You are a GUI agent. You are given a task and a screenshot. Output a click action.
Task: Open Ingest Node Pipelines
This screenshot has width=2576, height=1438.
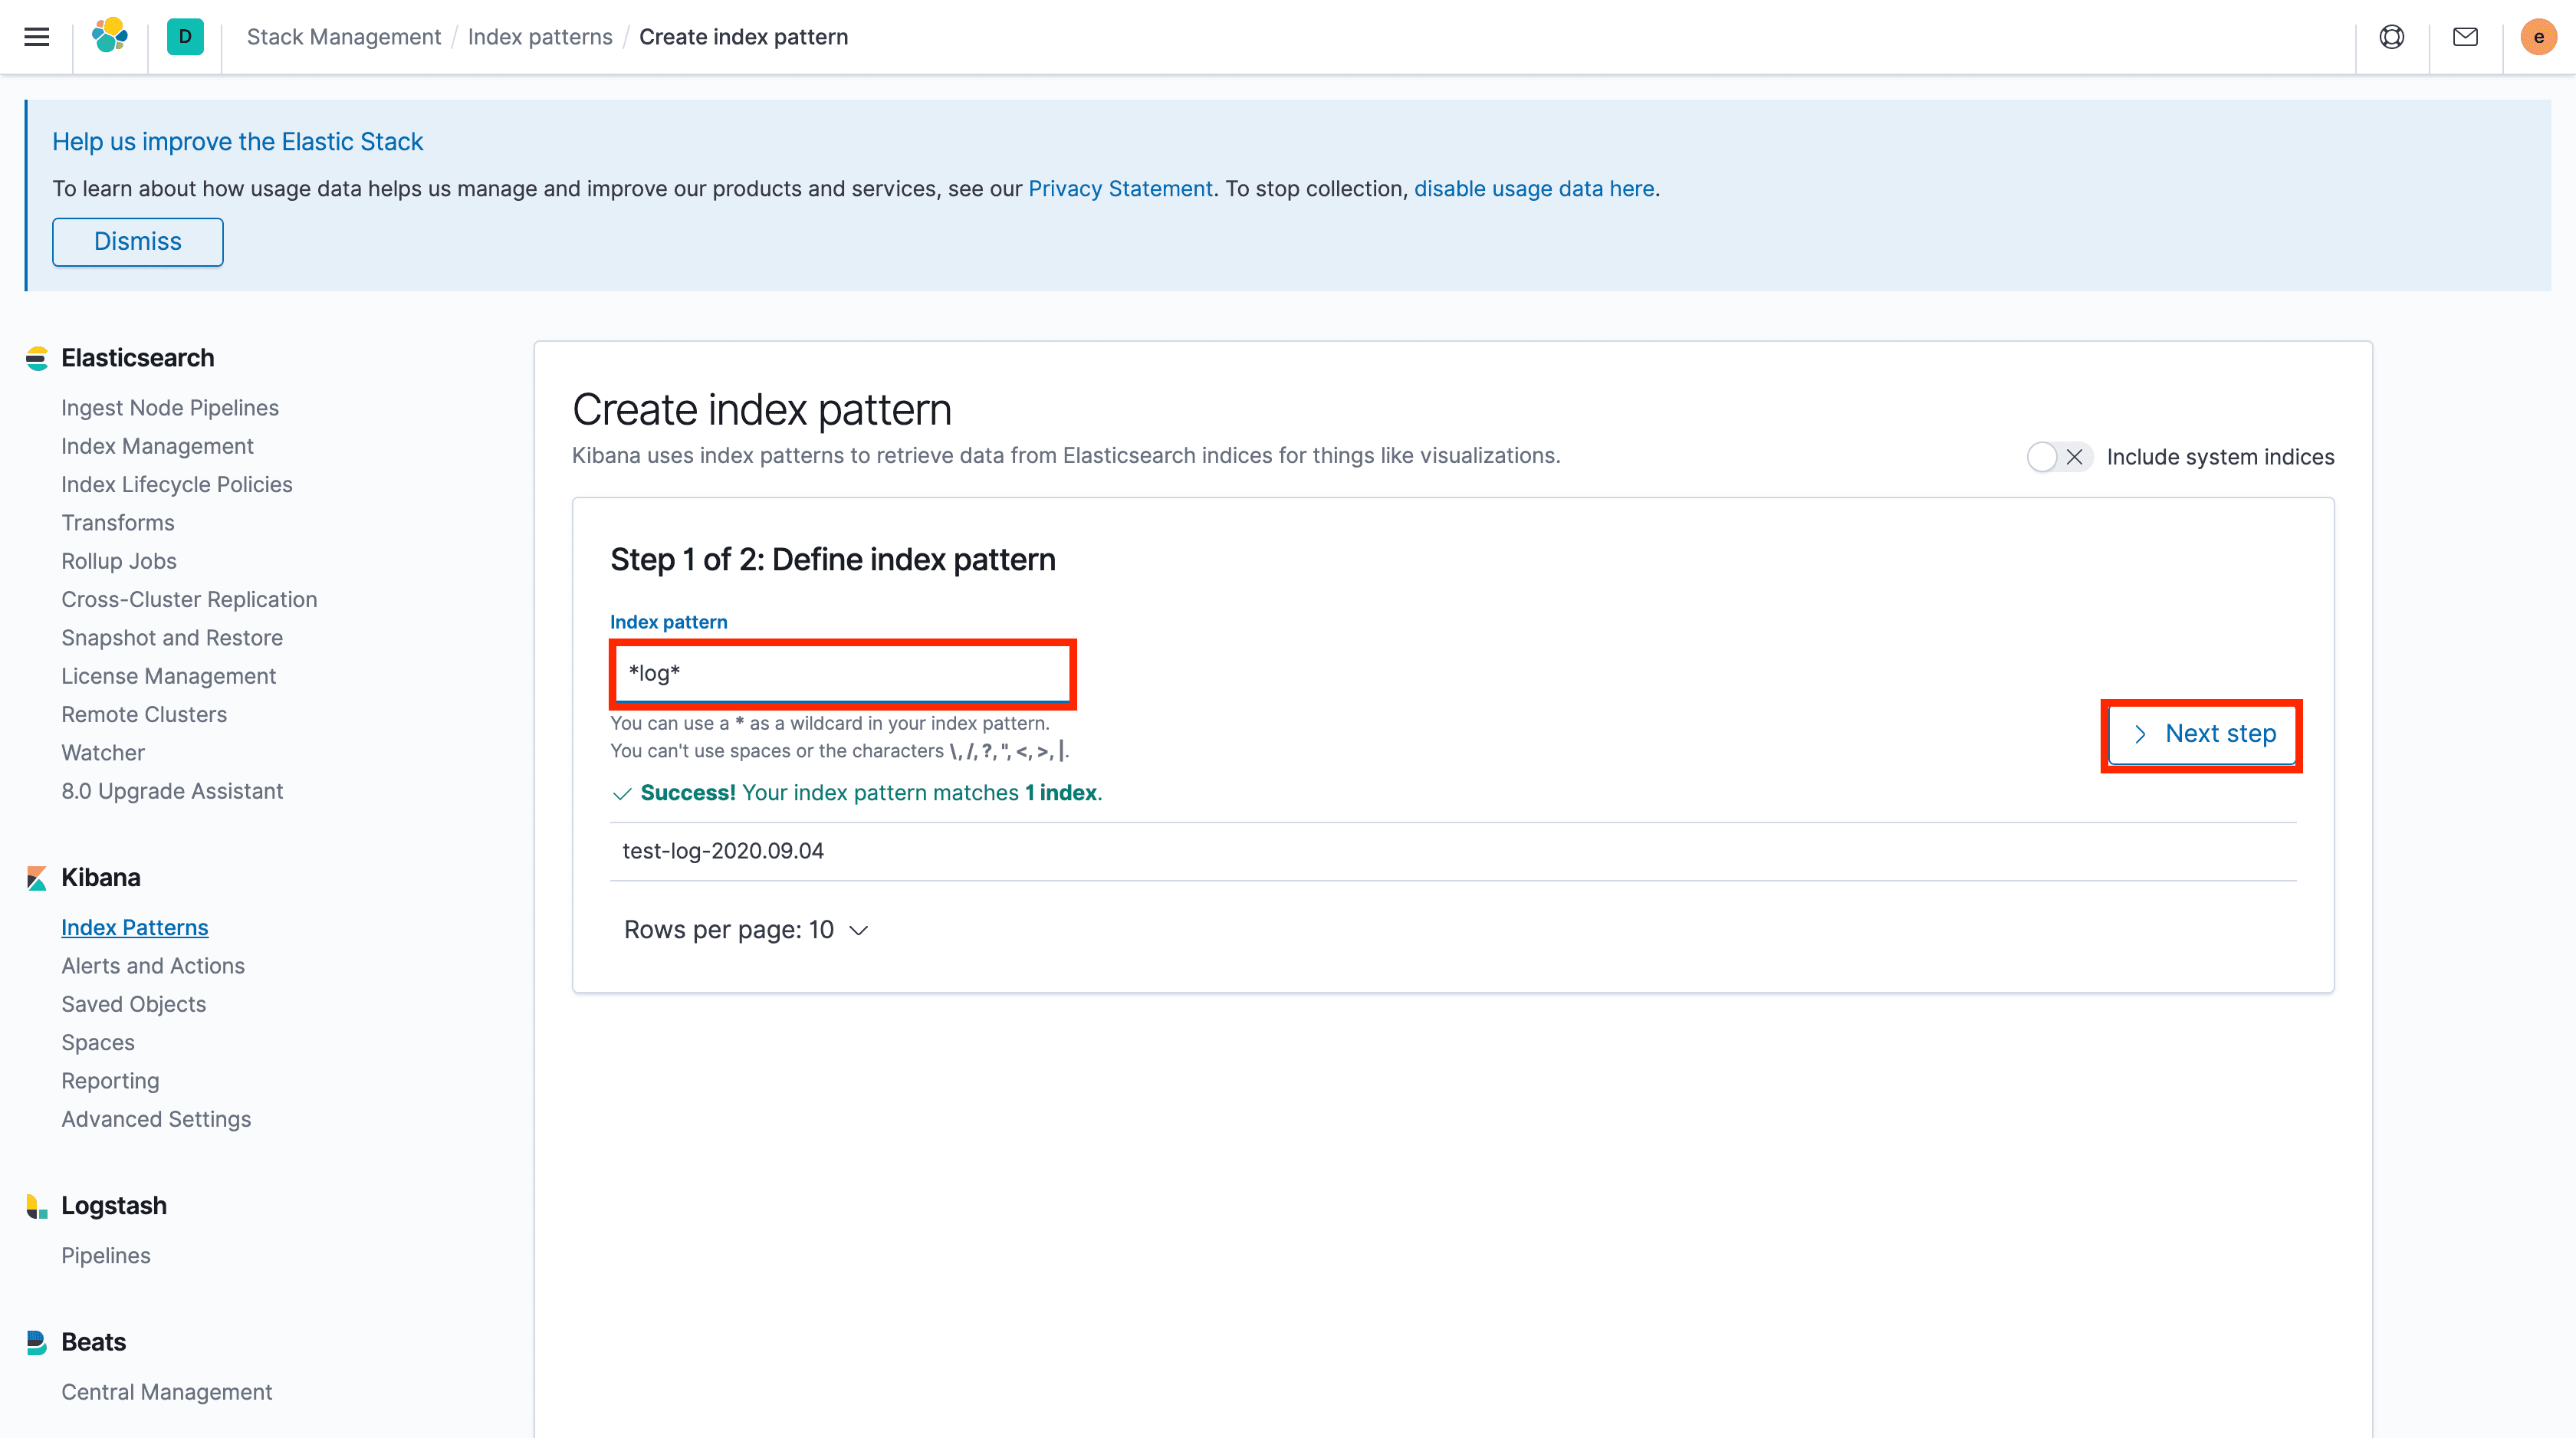(x=170, y=408)
